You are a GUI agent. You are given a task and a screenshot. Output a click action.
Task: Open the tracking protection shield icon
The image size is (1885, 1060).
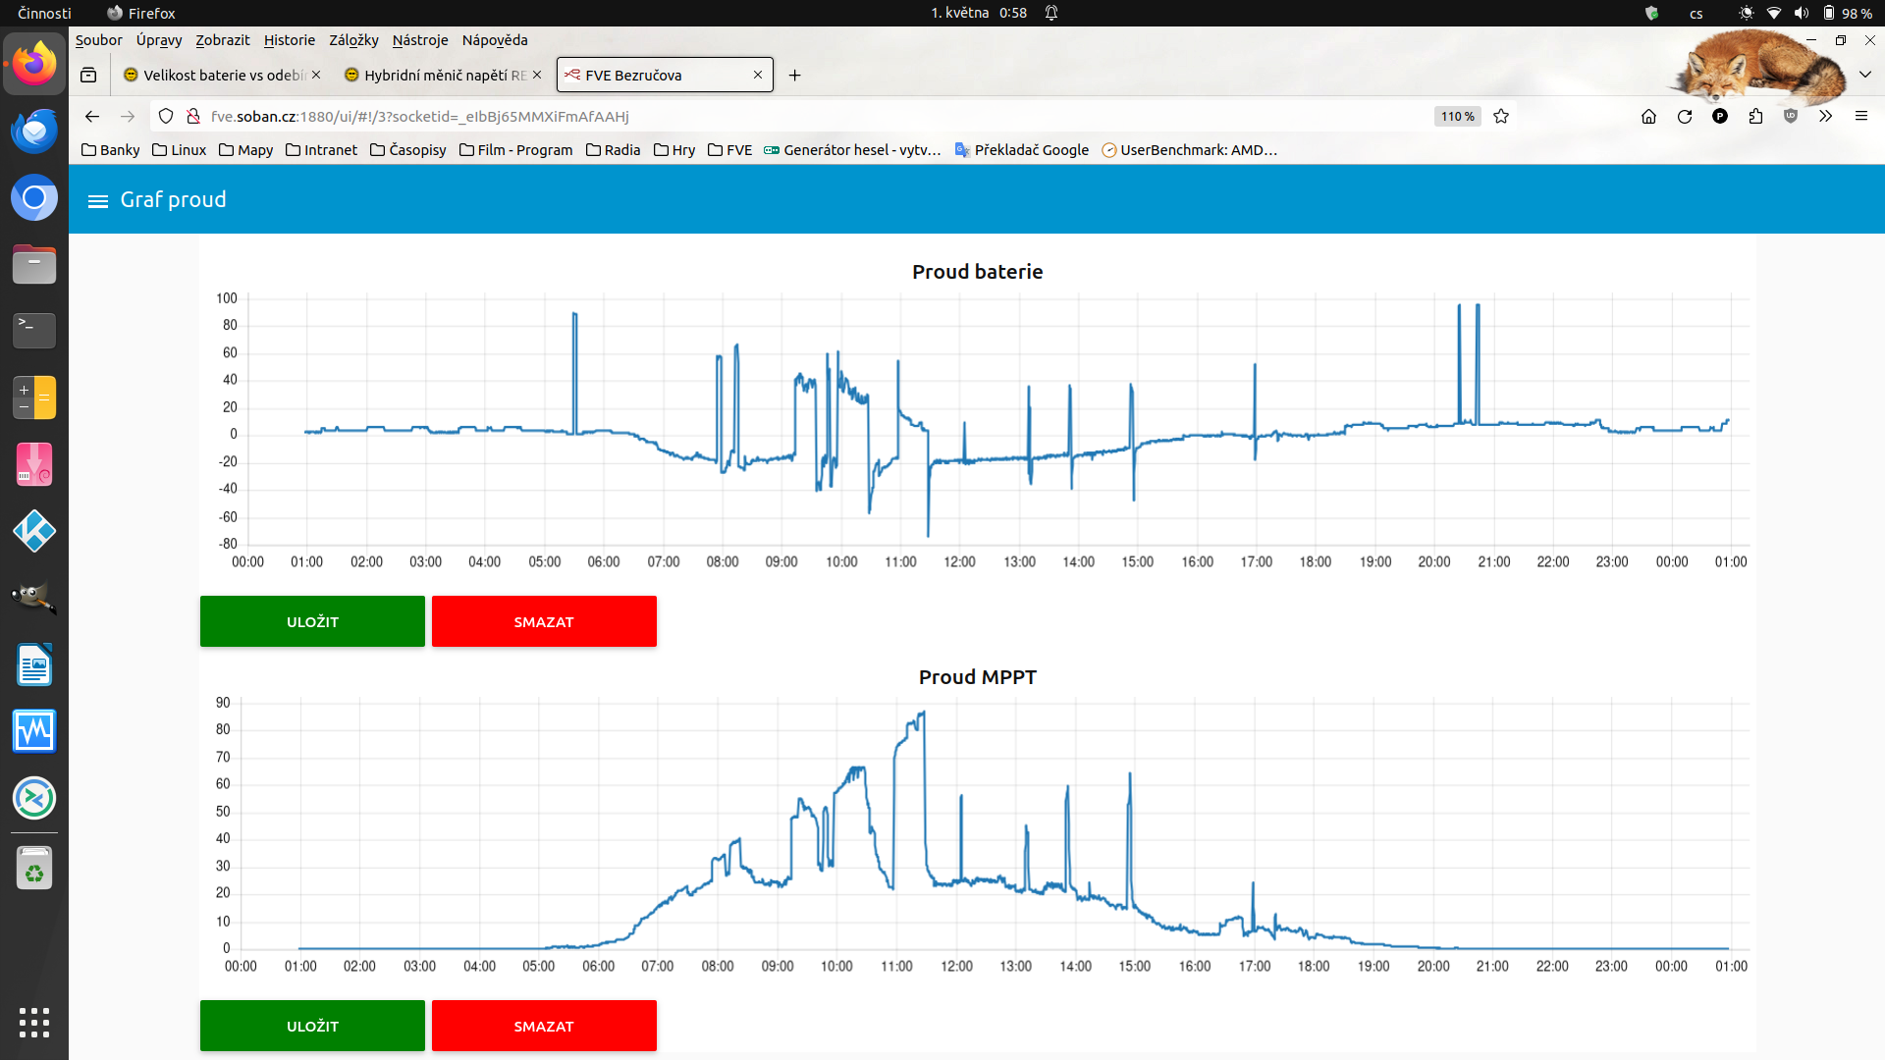166,117
